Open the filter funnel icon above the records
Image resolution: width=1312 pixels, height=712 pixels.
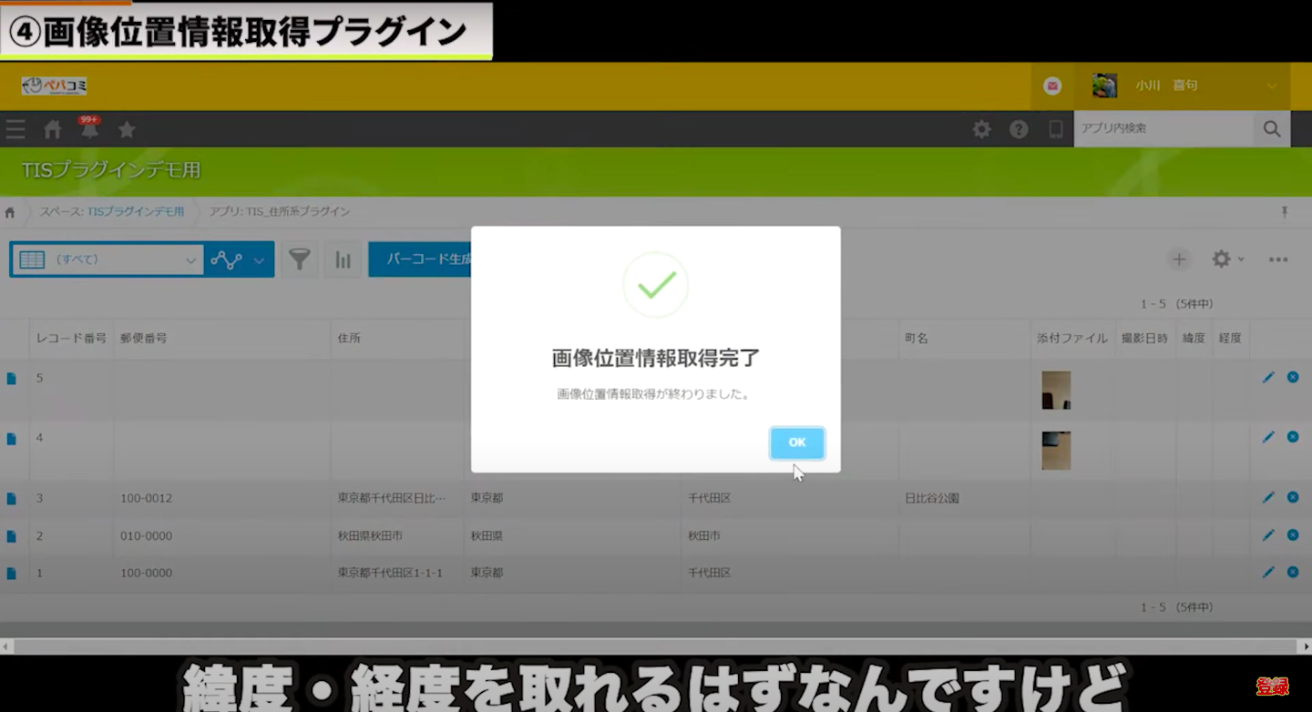click(300, 259)
